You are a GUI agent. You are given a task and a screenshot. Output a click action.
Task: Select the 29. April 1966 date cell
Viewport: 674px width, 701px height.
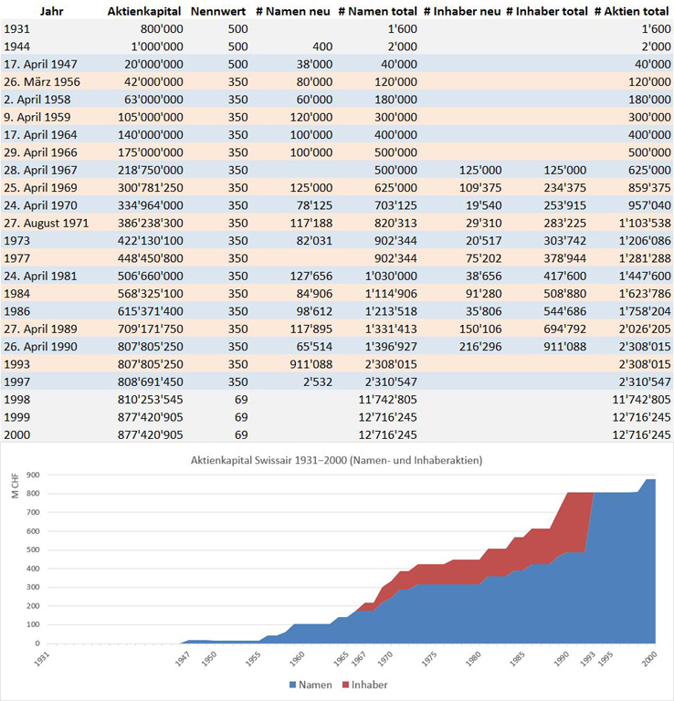[x=40, y=152]
